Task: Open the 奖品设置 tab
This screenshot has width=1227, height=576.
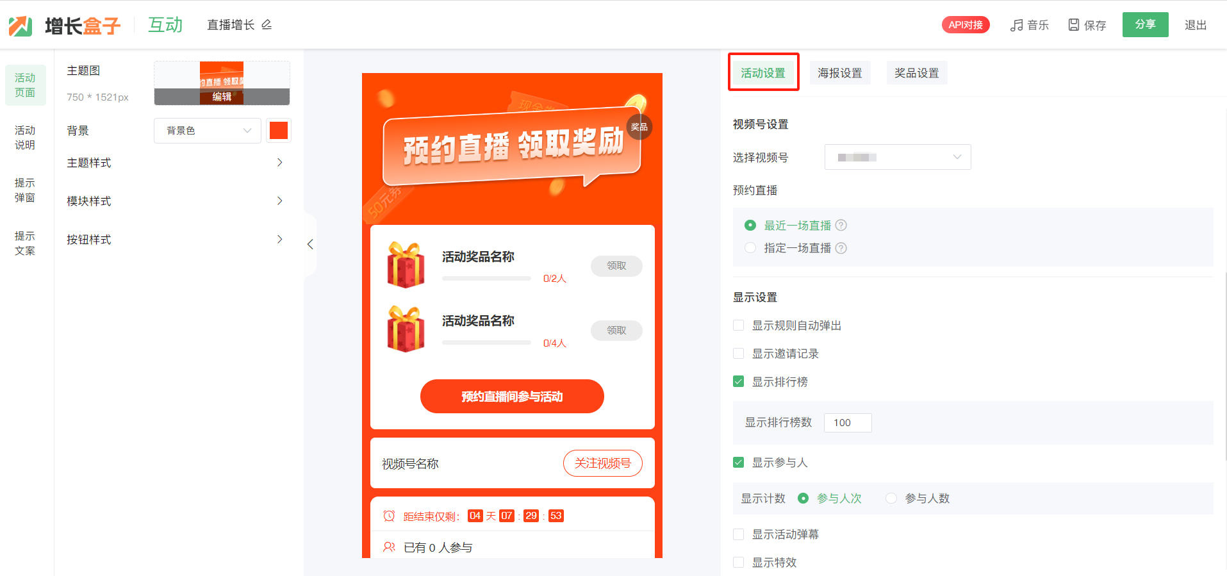Action: pos(916,73)
